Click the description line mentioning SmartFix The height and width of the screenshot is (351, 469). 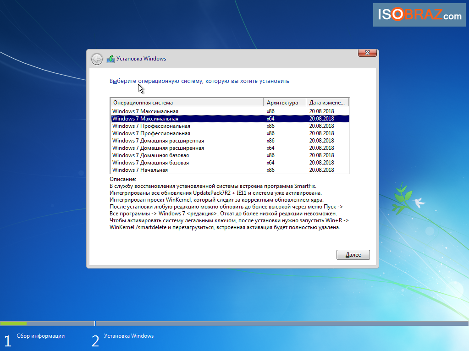pyautogui.click(x=213, y=186)
